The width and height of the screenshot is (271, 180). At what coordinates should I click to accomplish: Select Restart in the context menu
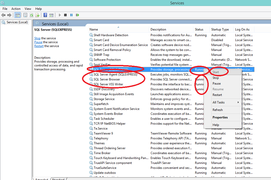217,95
